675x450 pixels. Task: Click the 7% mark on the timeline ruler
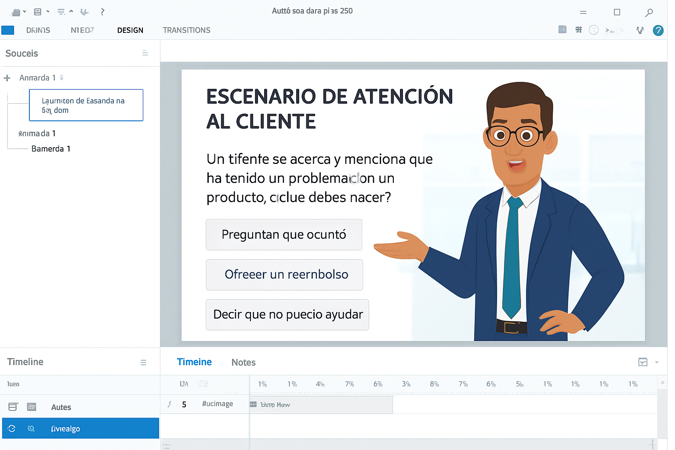pos(349,384)
